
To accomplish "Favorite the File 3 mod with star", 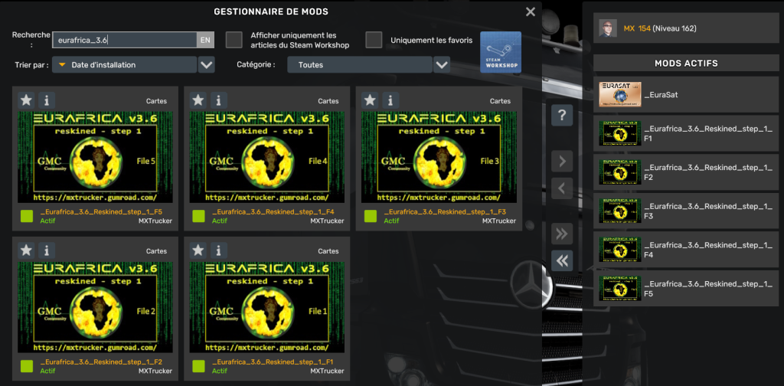I will pos(370,100).
